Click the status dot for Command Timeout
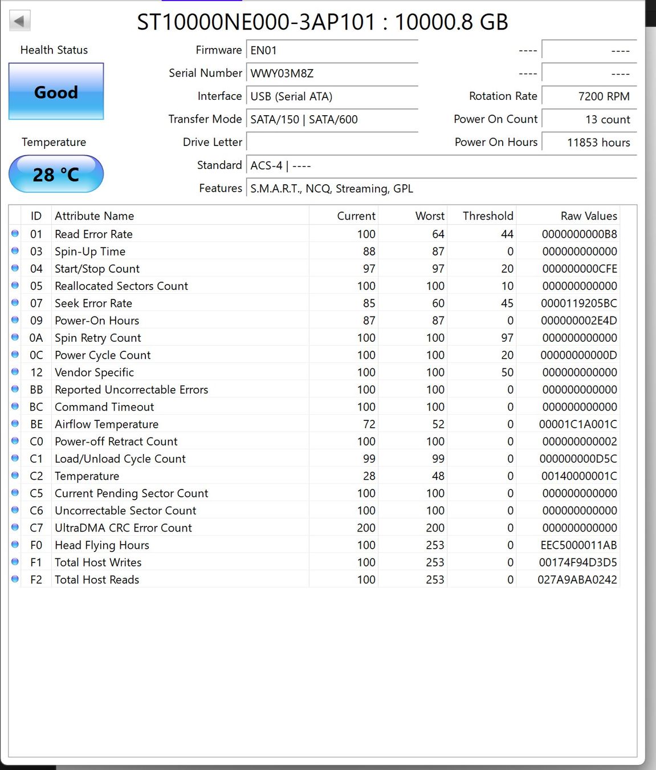The width and height of the screenshot is (656, 770). [15, 406]
